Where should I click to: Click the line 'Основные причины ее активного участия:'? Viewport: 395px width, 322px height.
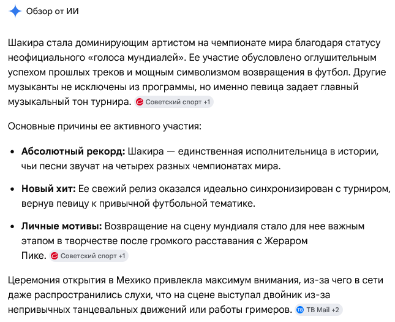tap(105, 126)
